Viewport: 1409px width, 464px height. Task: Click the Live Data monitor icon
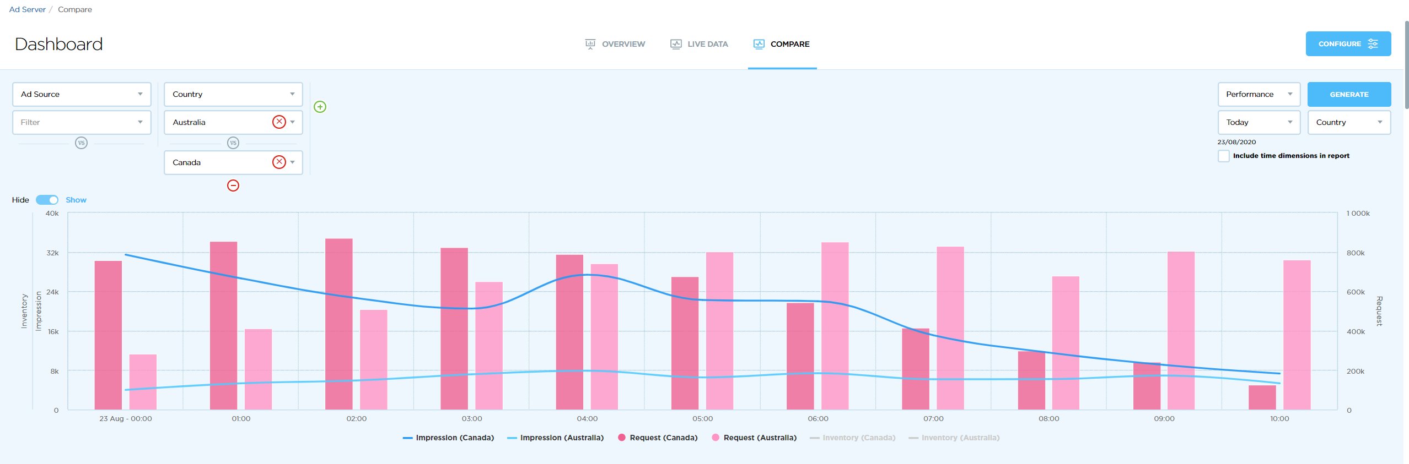coord(676,44)
